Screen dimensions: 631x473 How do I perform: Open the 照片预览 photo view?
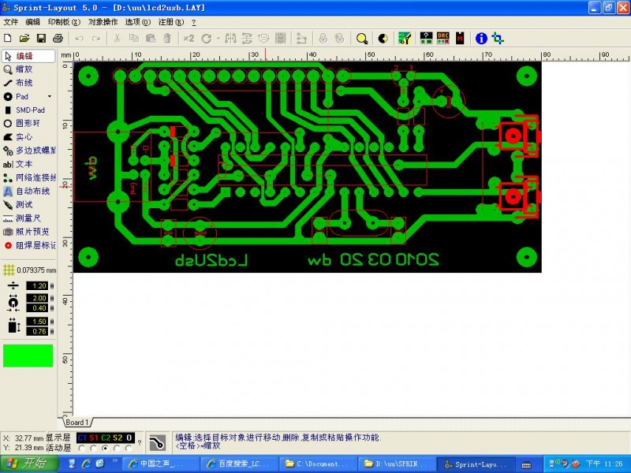point(30,230)
